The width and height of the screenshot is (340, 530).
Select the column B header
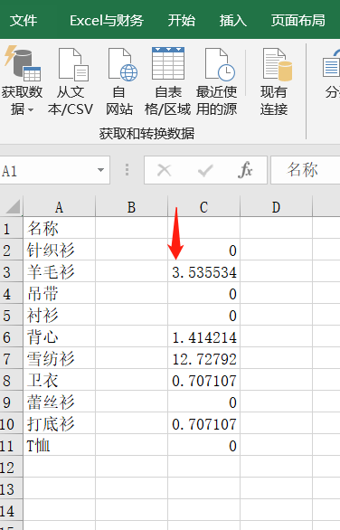coord(131,207)
